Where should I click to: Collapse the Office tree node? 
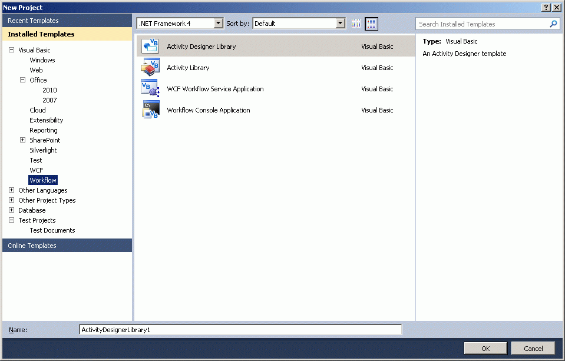pyautogui.click(x=23, y=80)
